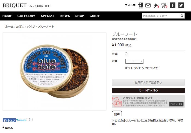Open the favorites star icon
The width and height of the screenshot is (191, 133).
[x=156, y=5]
